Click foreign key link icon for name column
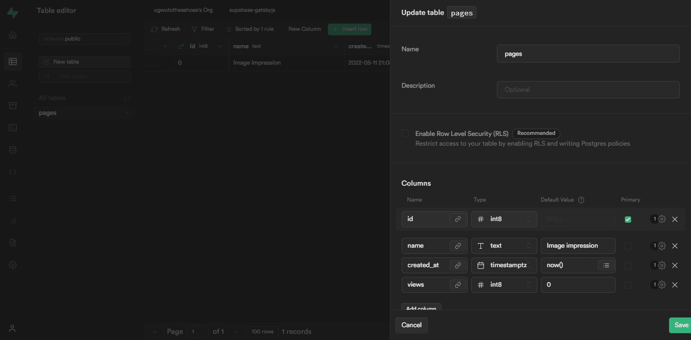This screenshot has width=691, height=340. (x=458, y=246)
